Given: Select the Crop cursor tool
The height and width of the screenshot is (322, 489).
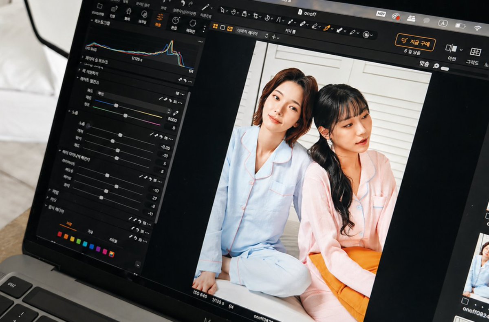Looking at the screenshot, I should click(x=256, y=16).
